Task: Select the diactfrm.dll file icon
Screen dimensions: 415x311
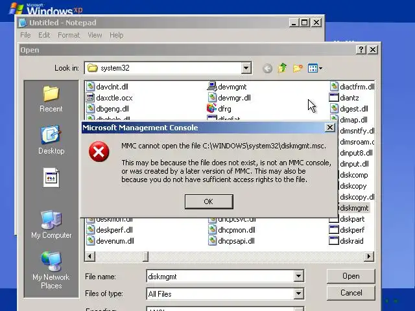Action: tap(334, 86)
